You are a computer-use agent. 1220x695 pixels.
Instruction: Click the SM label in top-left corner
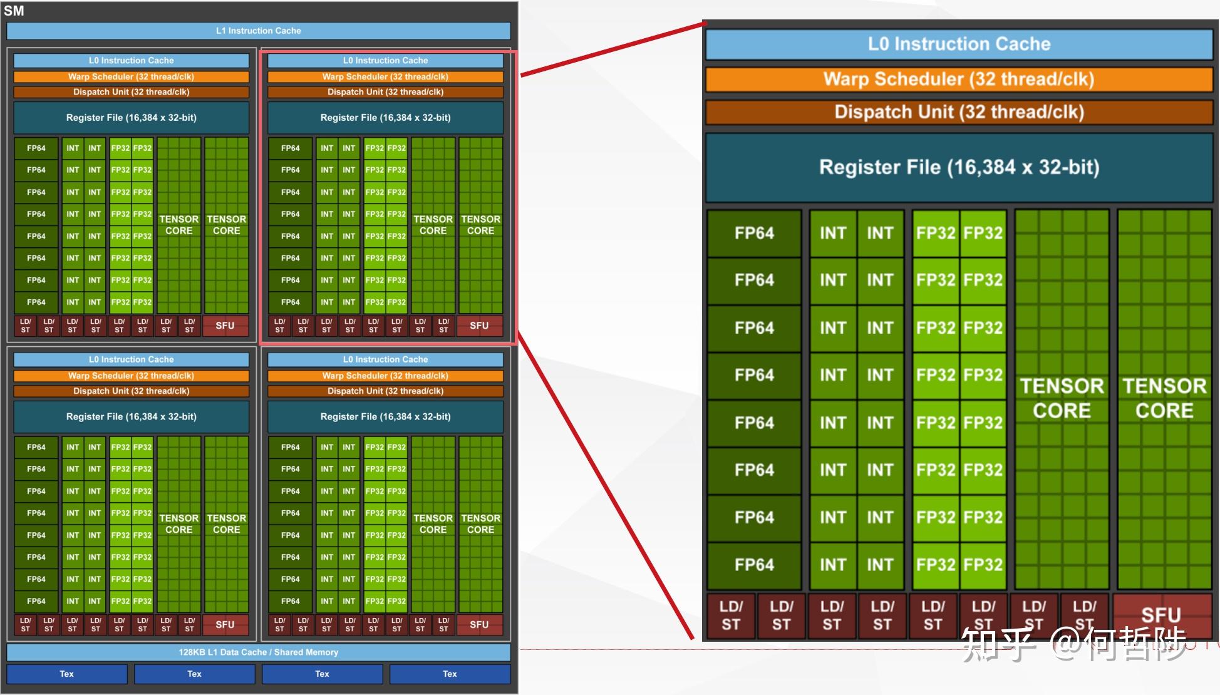(14, 11)
